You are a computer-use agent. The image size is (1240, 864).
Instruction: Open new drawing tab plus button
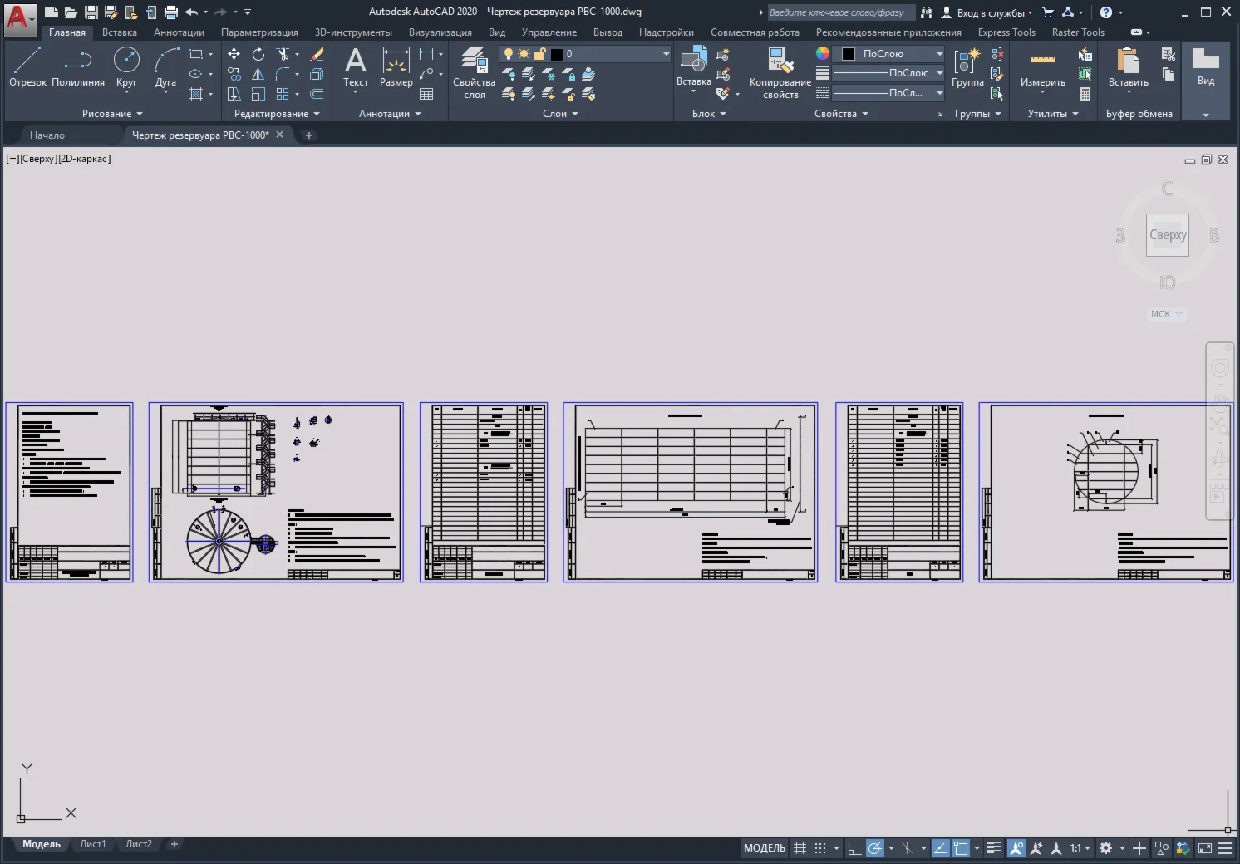click(x=309, y=135)
